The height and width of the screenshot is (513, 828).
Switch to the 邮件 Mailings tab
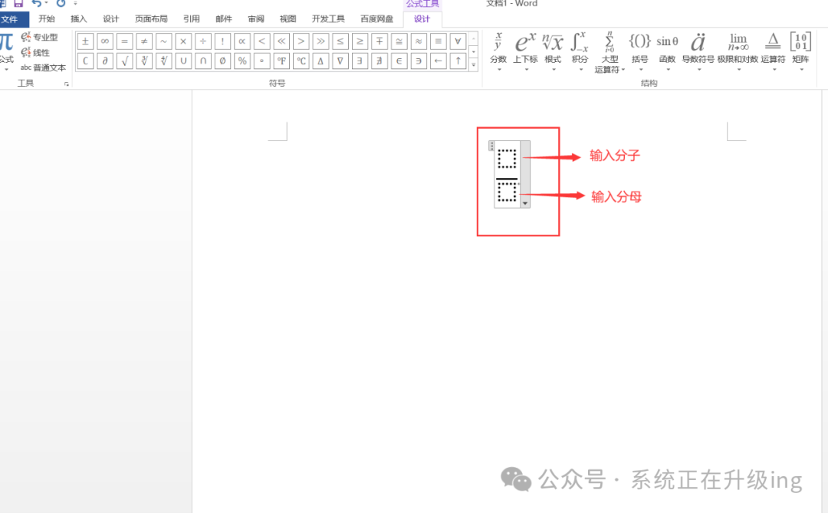[x=224, y=19]
